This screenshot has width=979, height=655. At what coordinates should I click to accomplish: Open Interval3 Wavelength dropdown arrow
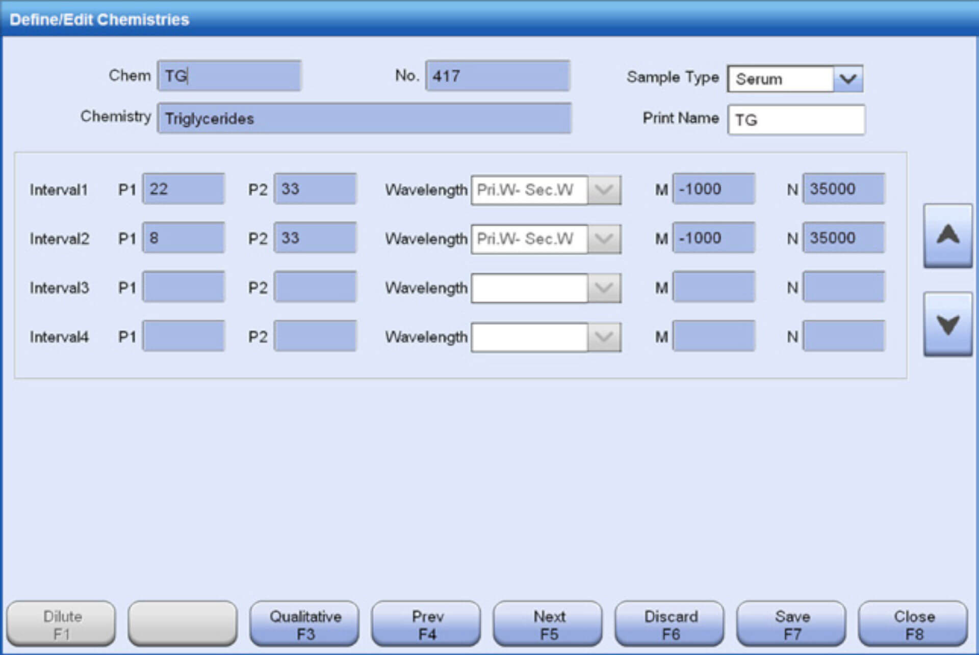point(604,288)
